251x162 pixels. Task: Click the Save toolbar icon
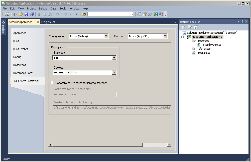[x=26, y=14]
